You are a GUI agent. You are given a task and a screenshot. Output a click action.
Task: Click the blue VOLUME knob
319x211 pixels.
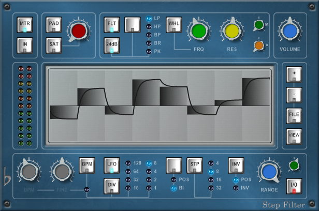pyautogui.click(x=290, y=31)
